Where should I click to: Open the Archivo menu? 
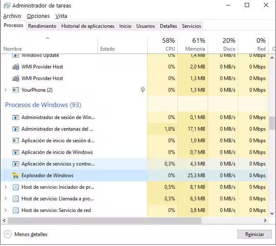pos(12,16)
